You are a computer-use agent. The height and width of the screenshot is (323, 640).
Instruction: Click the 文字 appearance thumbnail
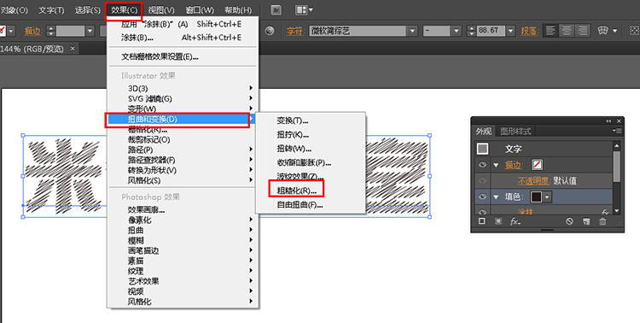coord(482,149)
